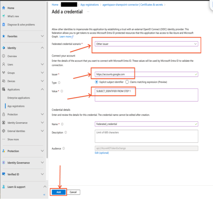Screen dimensions: 213x200
Task: Collapse the Identity section chevron
Action: coord(42,48)
